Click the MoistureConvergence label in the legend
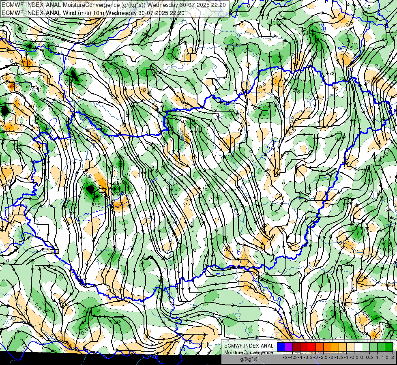This screenshot has width=397, height=365. point(249,352)
